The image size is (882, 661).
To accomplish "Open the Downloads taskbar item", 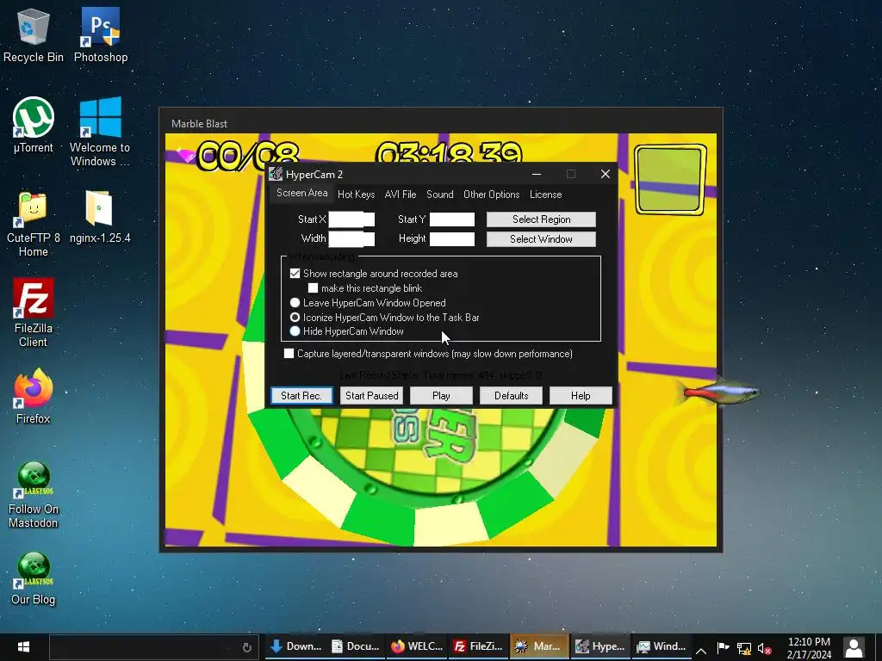I will tap(296, 646).
